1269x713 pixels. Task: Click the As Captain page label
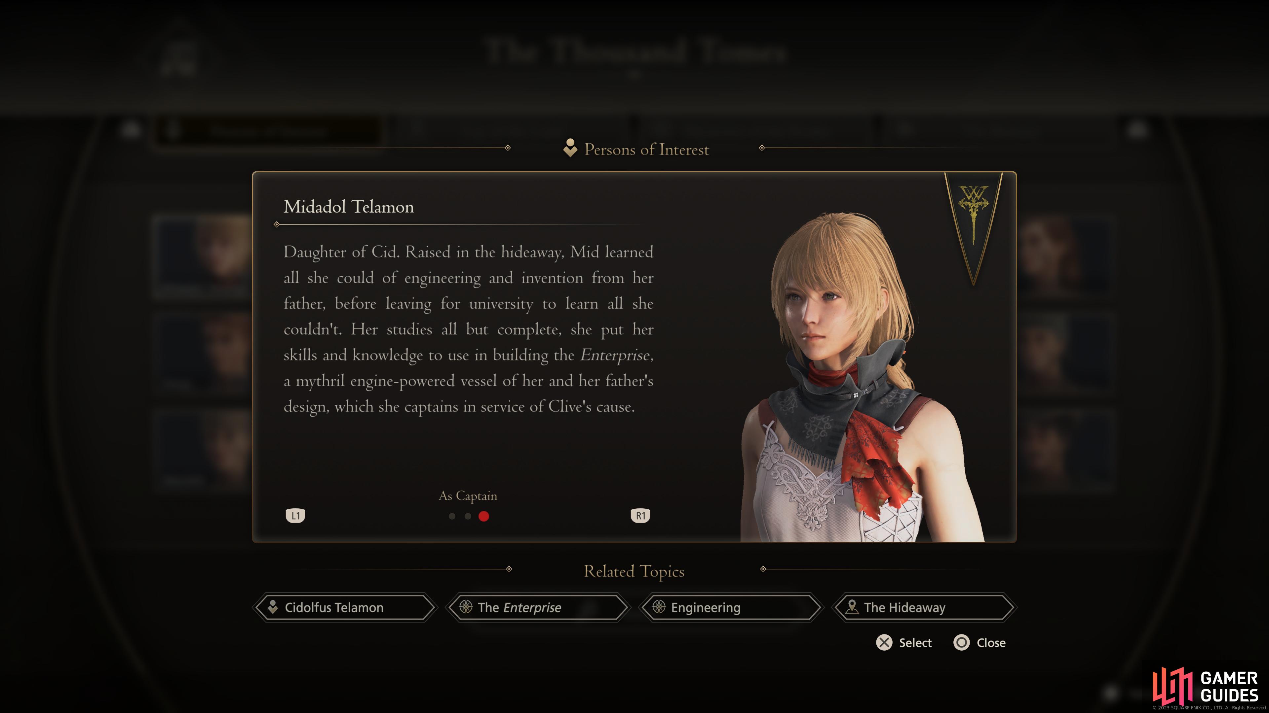coord(468,496)
